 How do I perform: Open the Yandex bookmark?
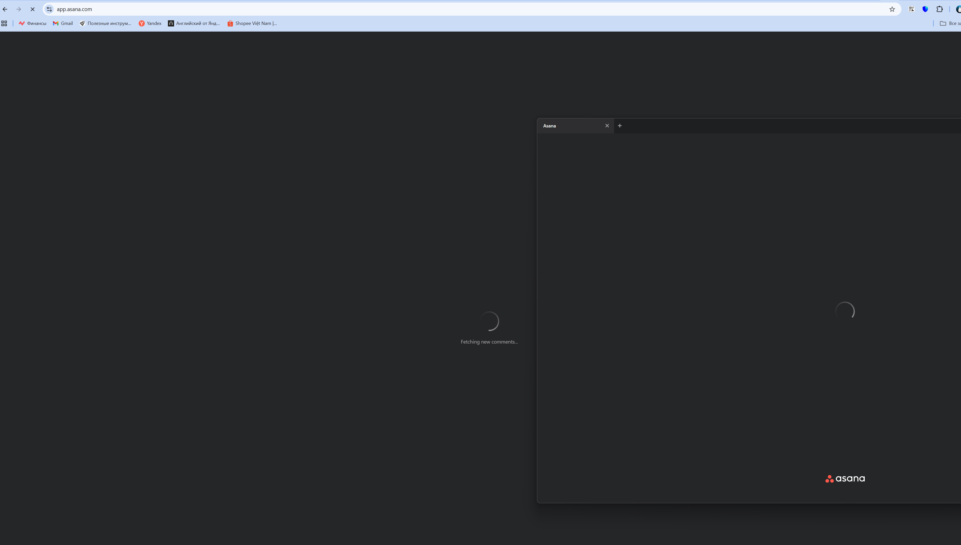point(150,23)
